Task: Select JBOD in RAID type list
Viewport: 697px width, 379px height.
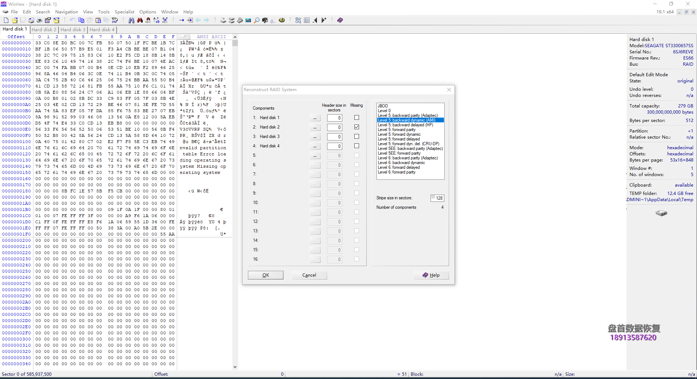Action: coord(410,106)
